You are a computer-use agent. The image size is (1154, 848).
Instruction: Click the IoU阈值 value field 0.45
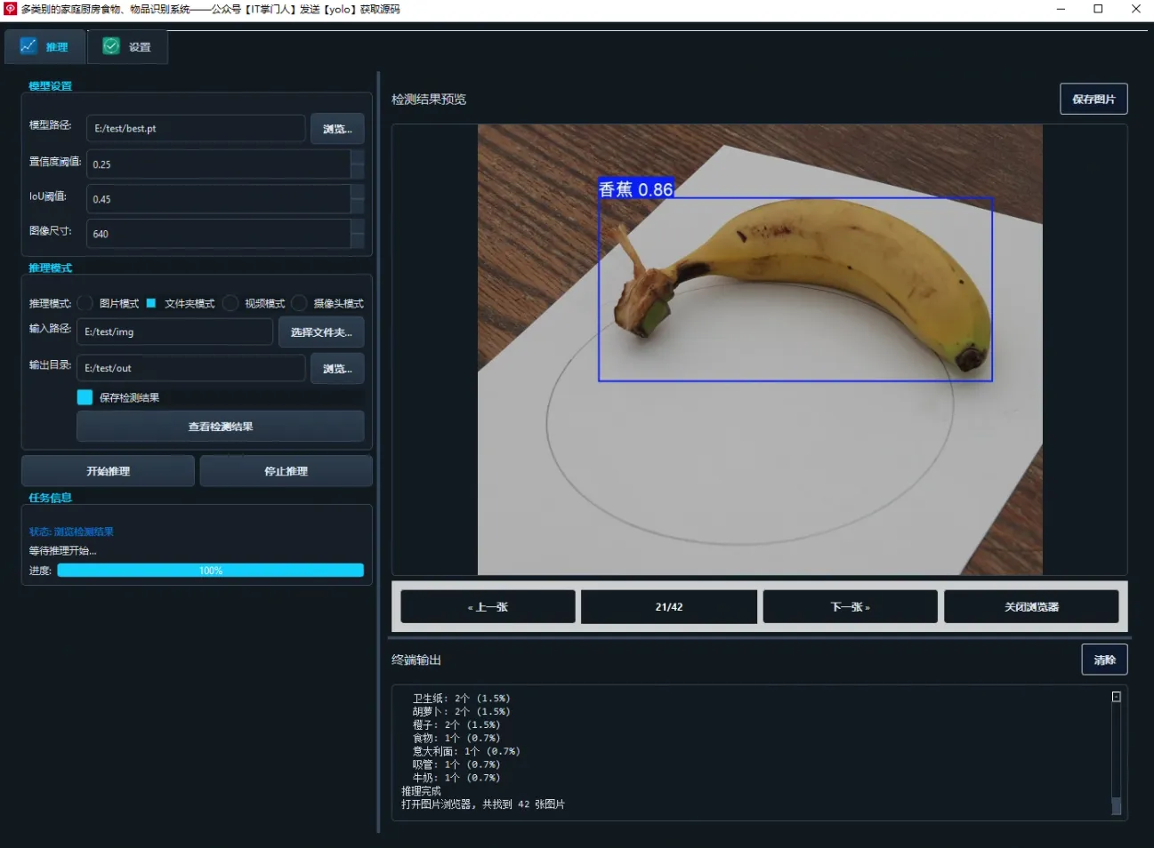pos(219,199)
